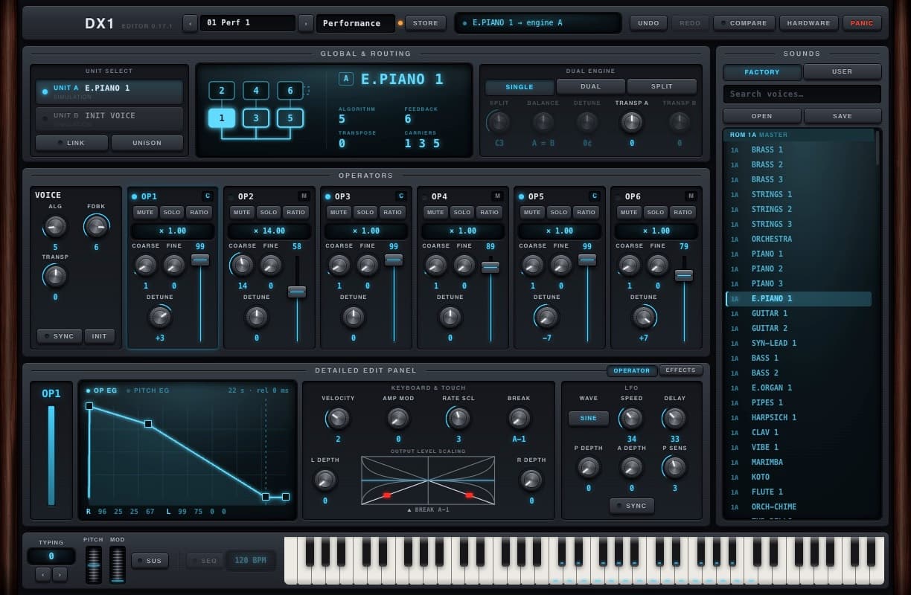
Task: Toggle OP1 enable LED
Action: 135,196
